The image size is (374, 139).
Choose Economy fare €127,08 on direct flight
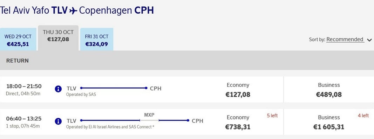pos(238,90)
